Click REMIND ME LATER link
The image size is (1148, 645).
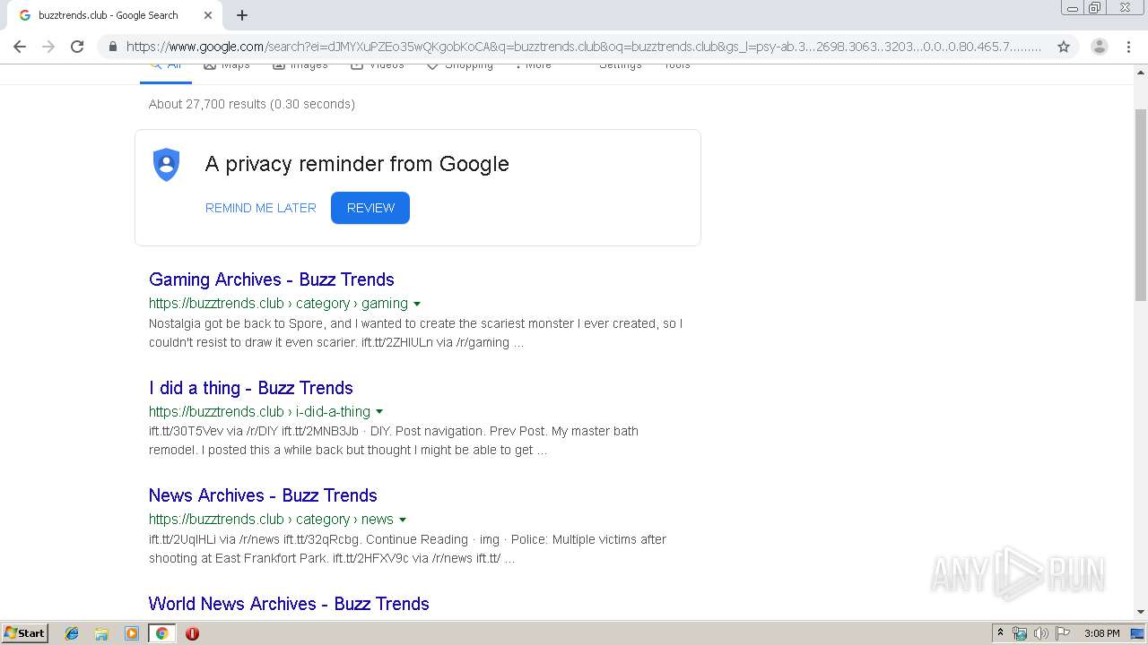tap(261, 208)
